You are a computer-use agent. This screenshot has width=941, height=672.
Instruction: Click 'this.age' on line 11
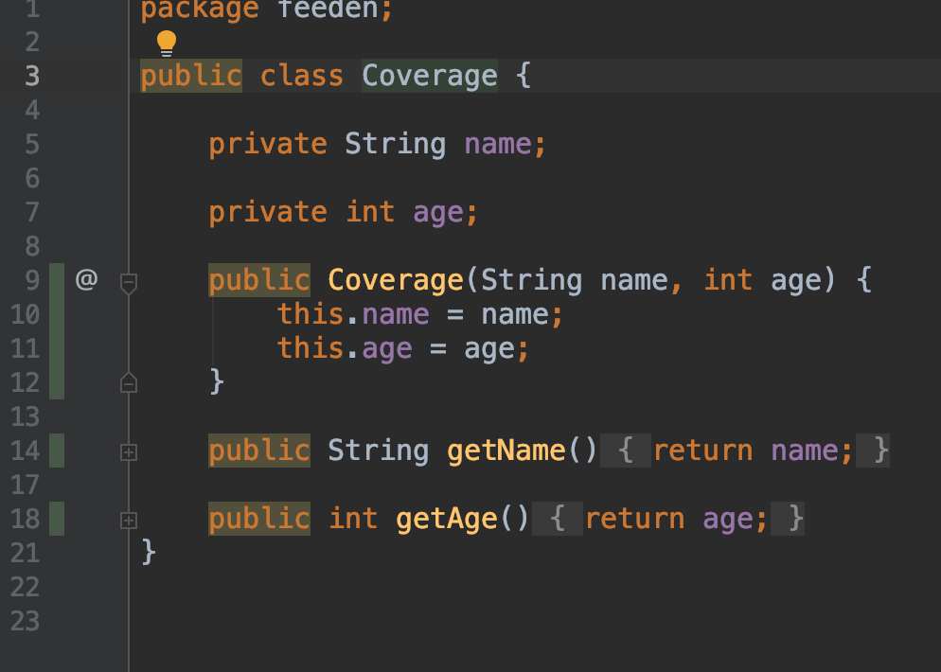(345, 349)
